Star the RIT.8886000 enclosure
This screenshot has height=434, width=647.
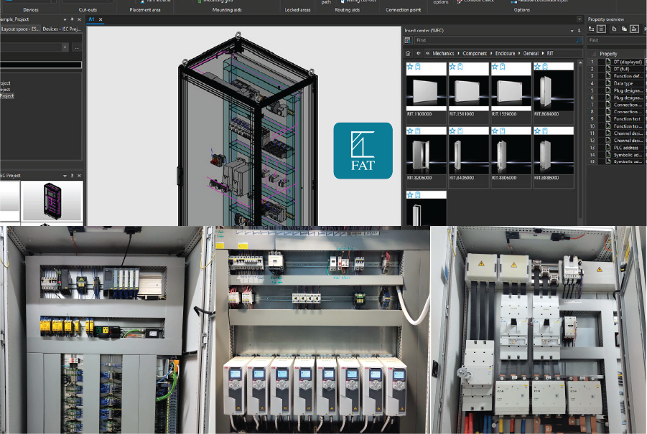coord(537,131)
